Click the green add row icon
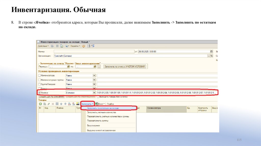Screen dimensions: 261x146 [x=40, y=104]
